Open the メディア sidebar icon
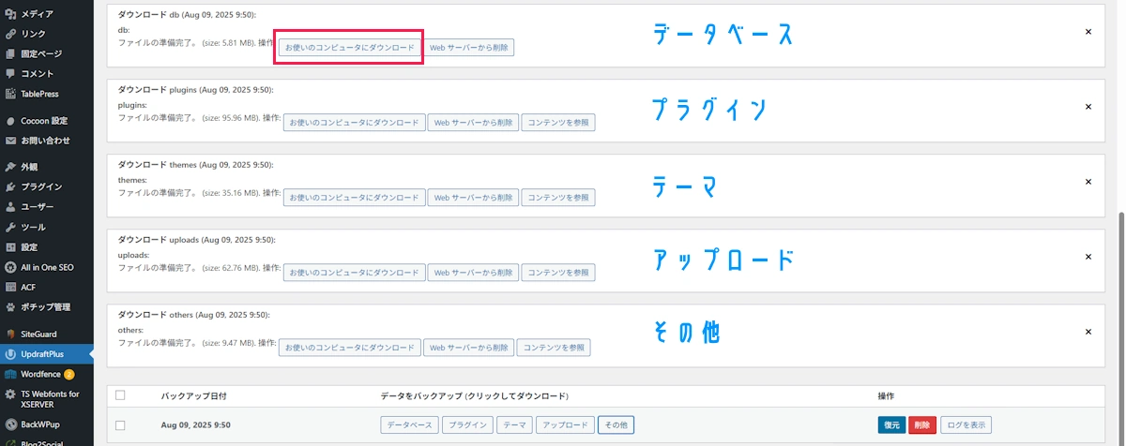Viewport: 1126px width, 446px height. coord(10,14)
